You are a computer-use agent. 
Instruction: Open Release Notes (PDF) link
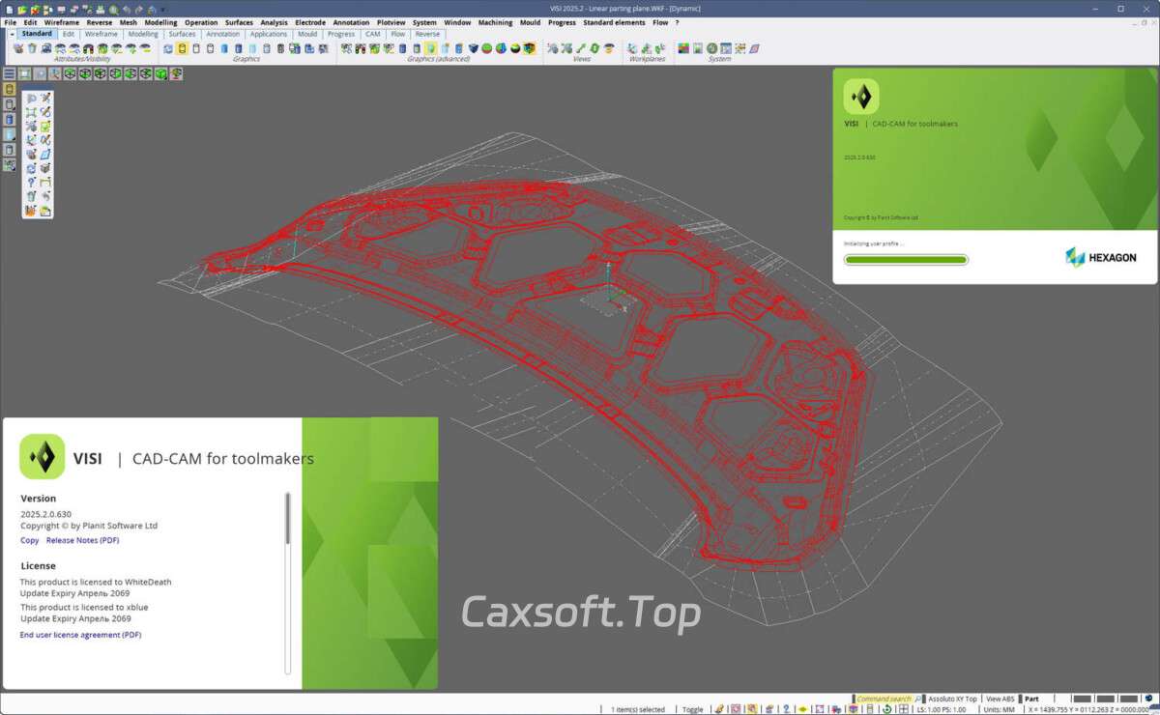coord(82,540)
